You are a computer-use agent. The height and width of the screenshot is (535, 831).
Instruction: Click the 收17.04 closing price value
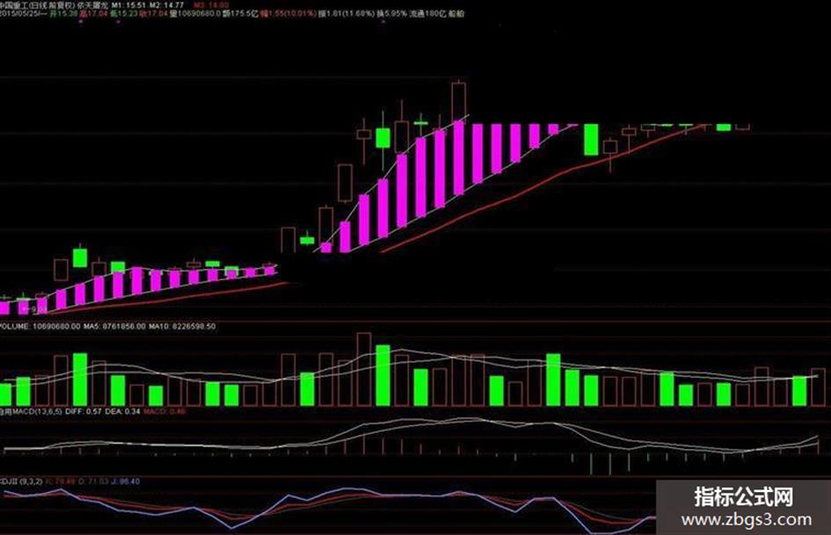coord(154,14)
